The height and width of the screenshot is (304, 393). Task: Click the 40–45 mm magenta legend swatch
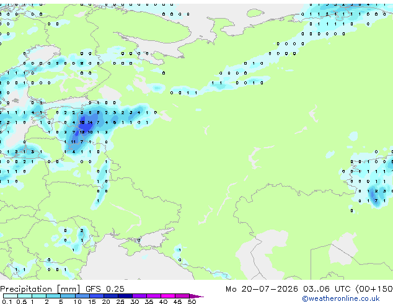168,296
